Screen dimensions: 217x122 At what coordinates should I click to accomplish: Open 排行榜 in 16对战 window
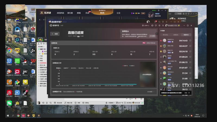pyautogui.click(x=70, y=13)
